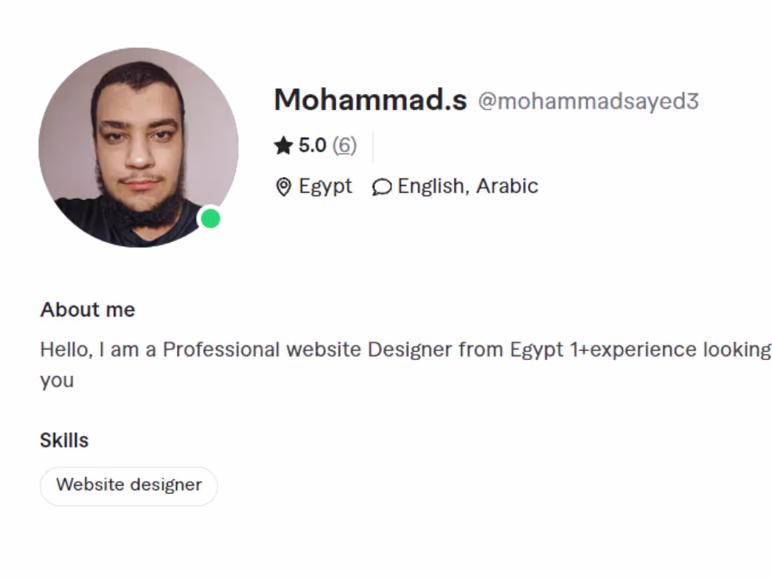This screenshot has width=772, height=579.
Task: Click the rating star next to 5.0
Action: point(284,145)
